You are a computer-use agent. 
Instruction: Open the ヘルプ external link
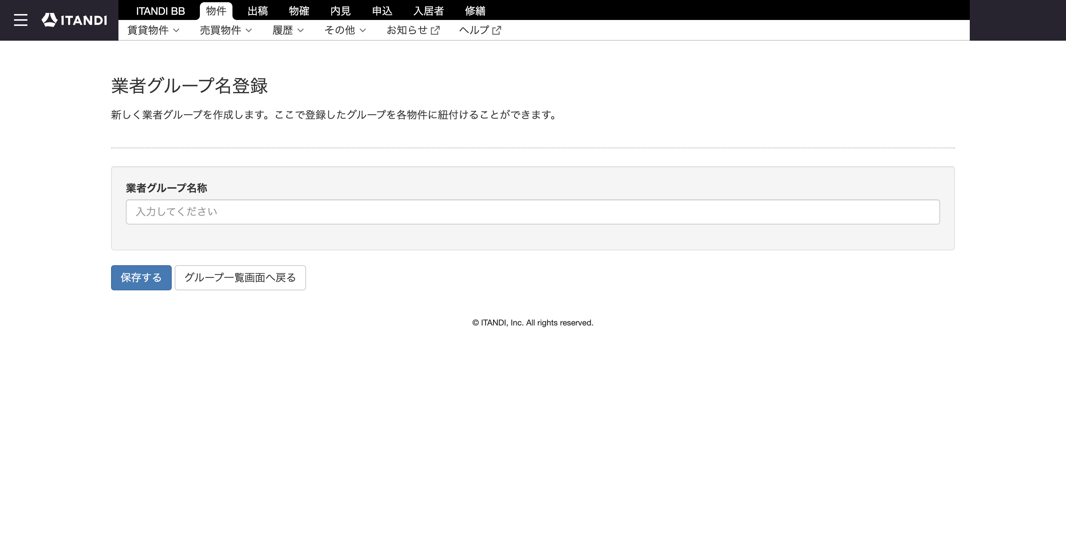(480, 30)
